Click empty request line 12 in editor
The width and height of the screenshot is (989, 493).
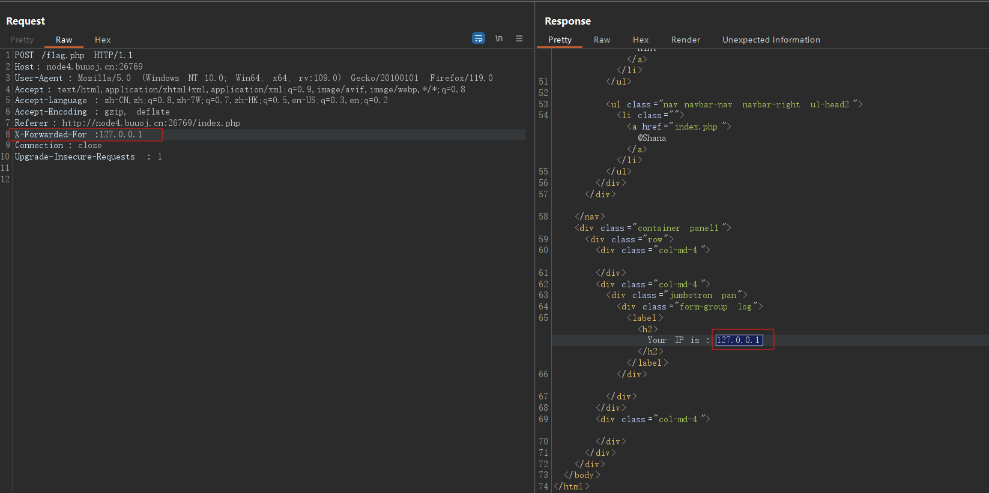point(269,179)
